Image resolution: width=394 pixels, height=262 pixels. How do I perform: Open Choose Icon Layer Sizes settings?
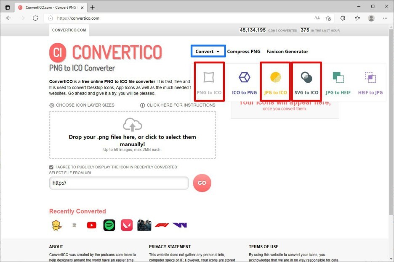[x=82, y=105]
